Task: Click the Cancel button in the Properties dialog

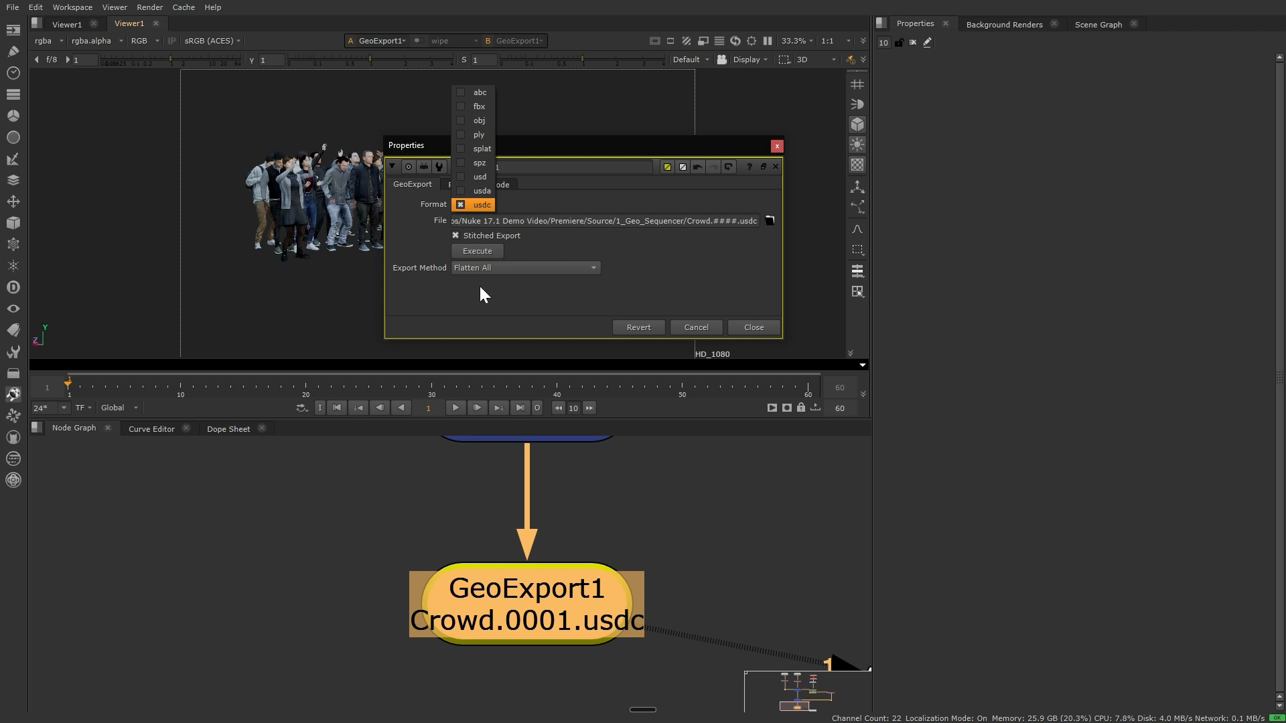Action: [696, 327]
